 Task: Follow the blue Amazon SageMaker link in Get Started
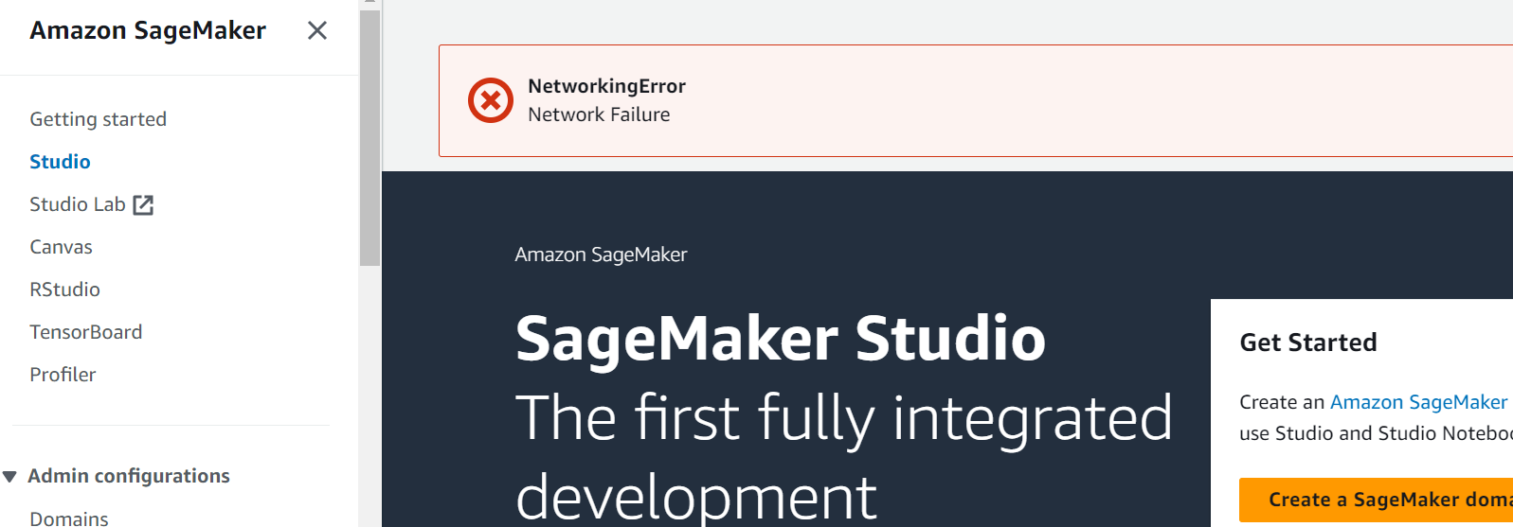point(1418,402)
